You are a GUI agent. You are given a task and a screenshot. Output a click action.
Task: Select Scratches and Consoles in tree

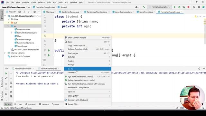tap(20, 56)
